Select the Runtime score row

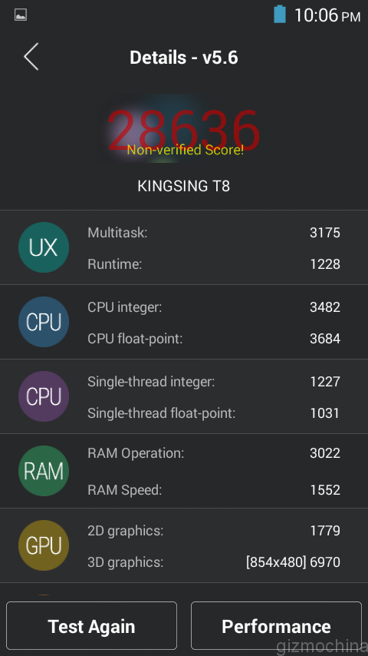pos(214,264)
